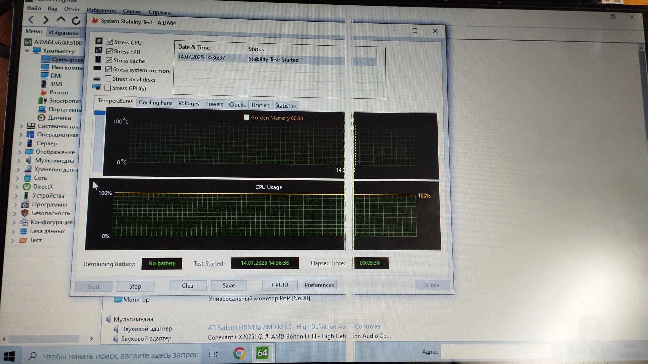Click the forward navigation arrow icon
Viewport: 648px width, 364px height.
point(46,20)
